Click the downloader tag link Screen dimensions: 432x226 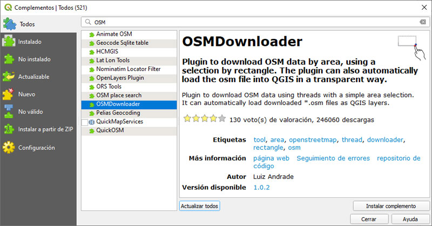[385, 139]
